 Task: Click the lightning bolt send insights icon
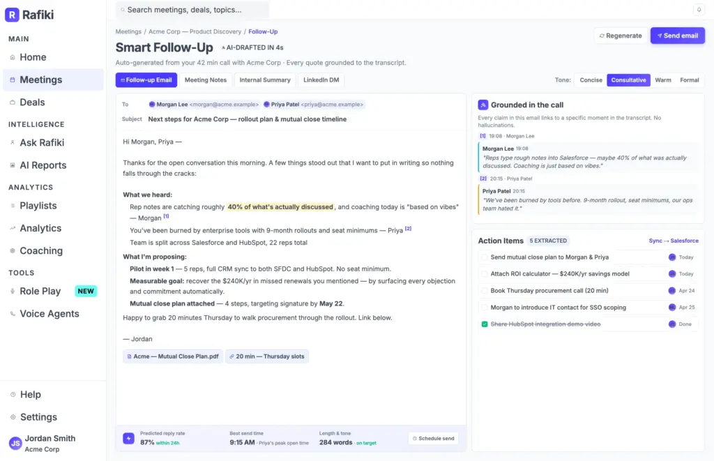pyautogui.click(x=128, y=438)
